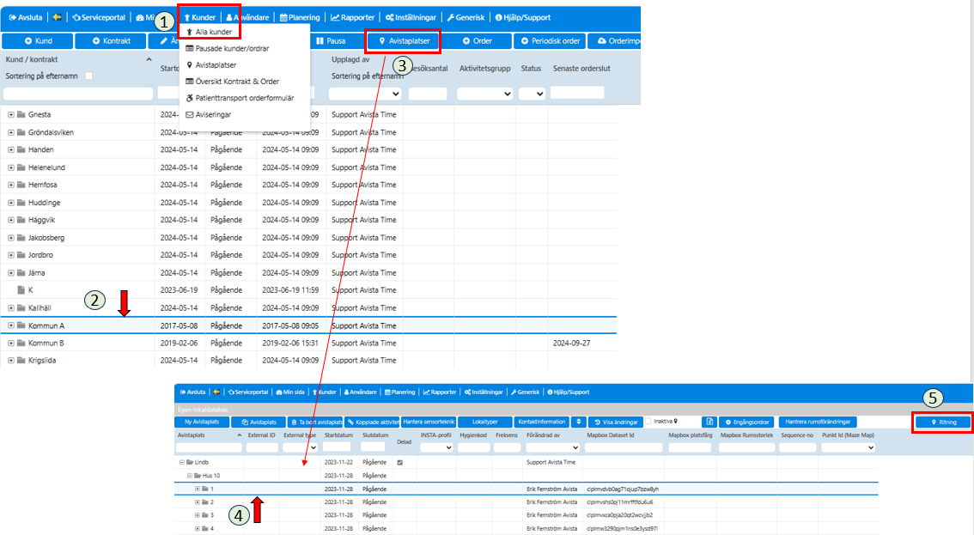This screenshot has width=974, height=535.
Task: Click the Periodisk order button
Action: click(x=550, y=41)
